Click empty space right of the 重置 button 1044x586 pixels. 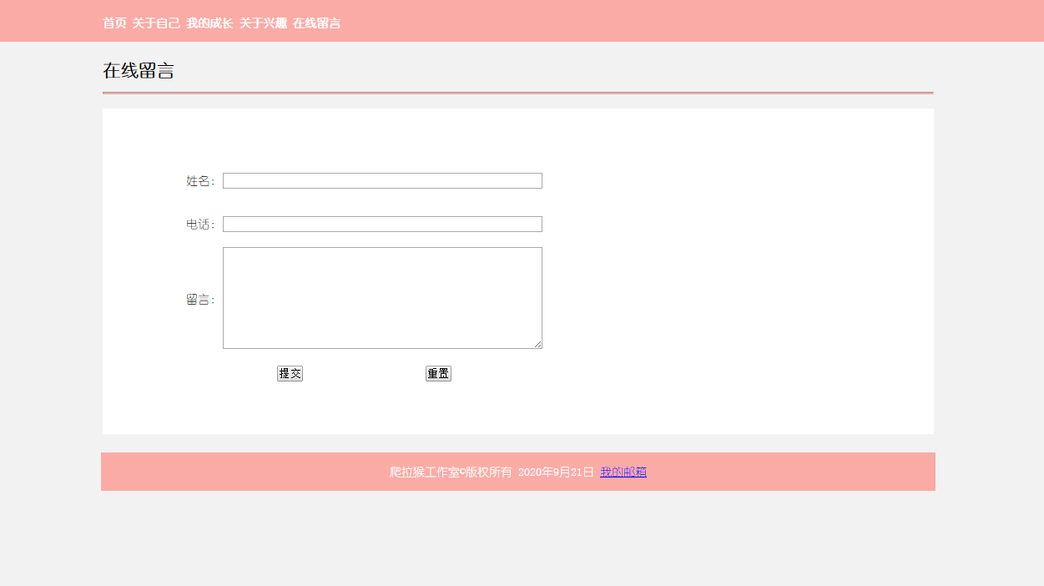tap(668, 374)
